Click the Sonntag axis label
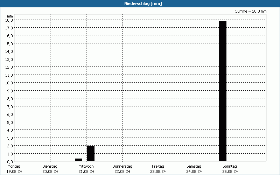This screenshot has width=280, height=175. (x=230, y=166)
